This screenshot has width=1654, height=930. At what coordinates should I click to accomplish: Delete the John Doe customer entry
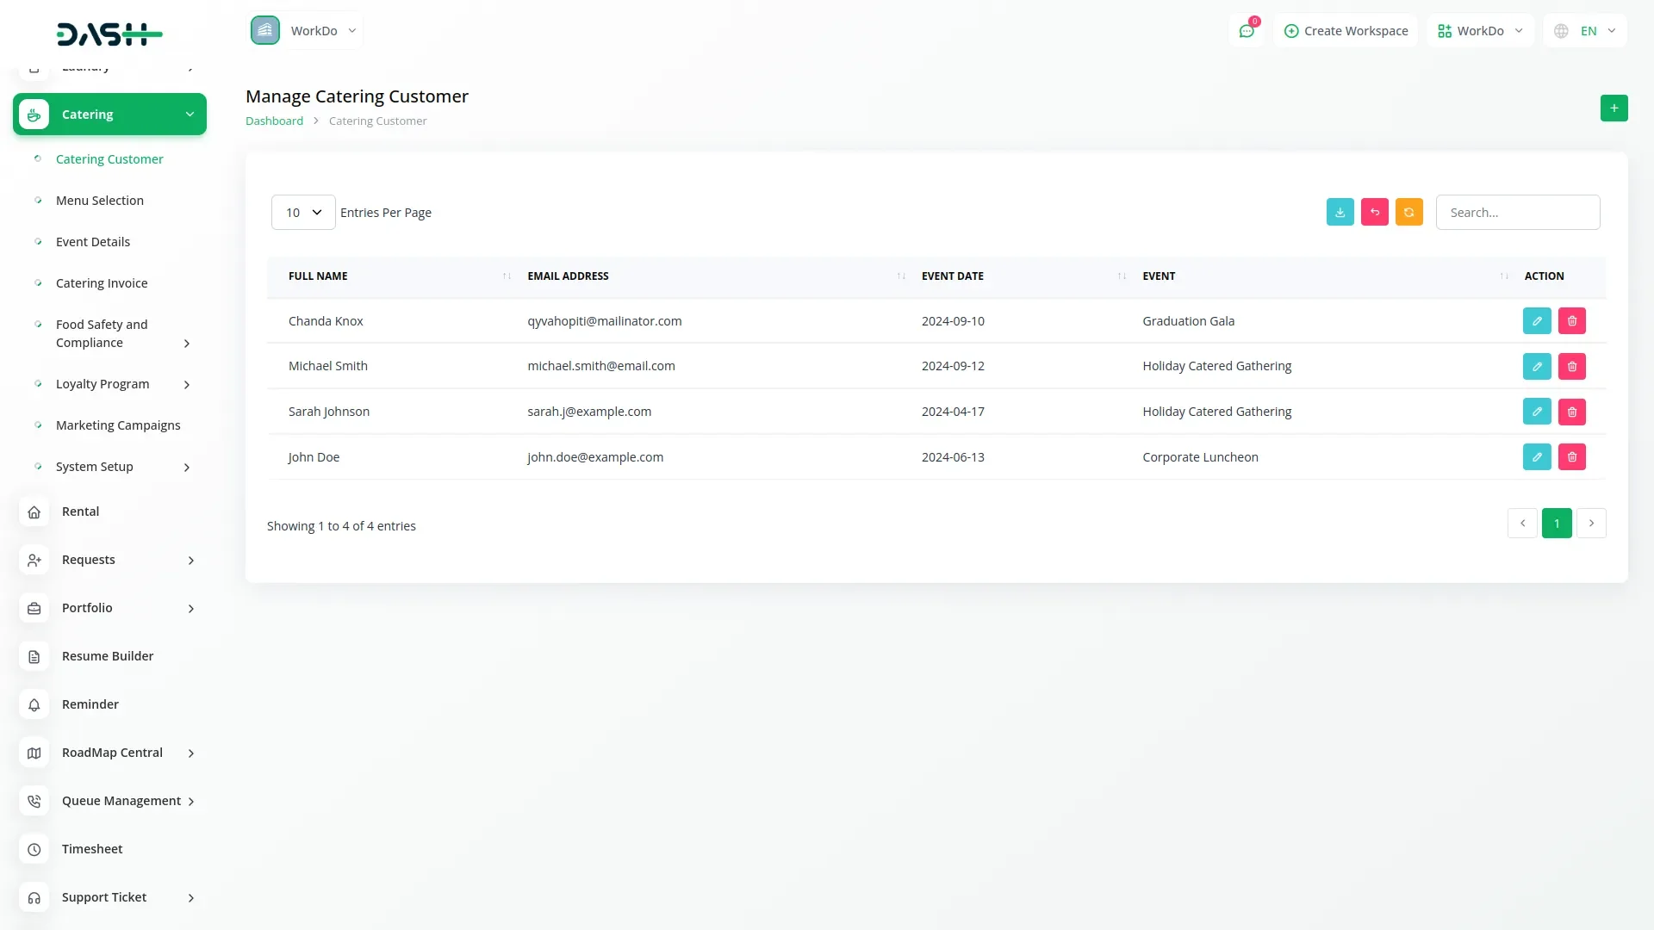pyautogui.click(x=1571, y=457)
